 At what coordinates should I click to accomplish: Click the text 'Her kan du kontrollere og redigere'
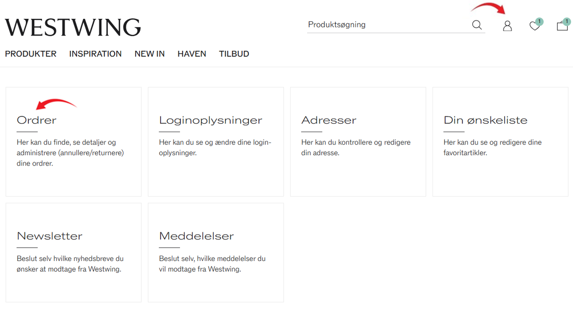tap(356, 142)
